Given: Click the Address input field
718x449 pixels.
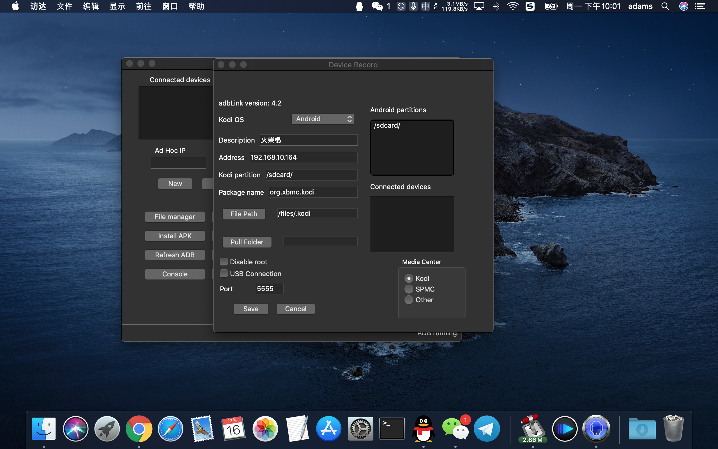Looking at the screenshot, I should coord(303,157).
